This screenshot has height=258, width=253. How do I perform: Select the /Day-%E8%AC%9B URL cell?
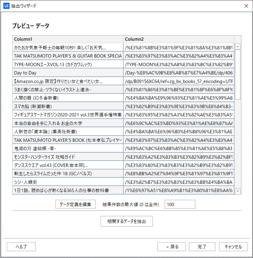coord(179,73)
